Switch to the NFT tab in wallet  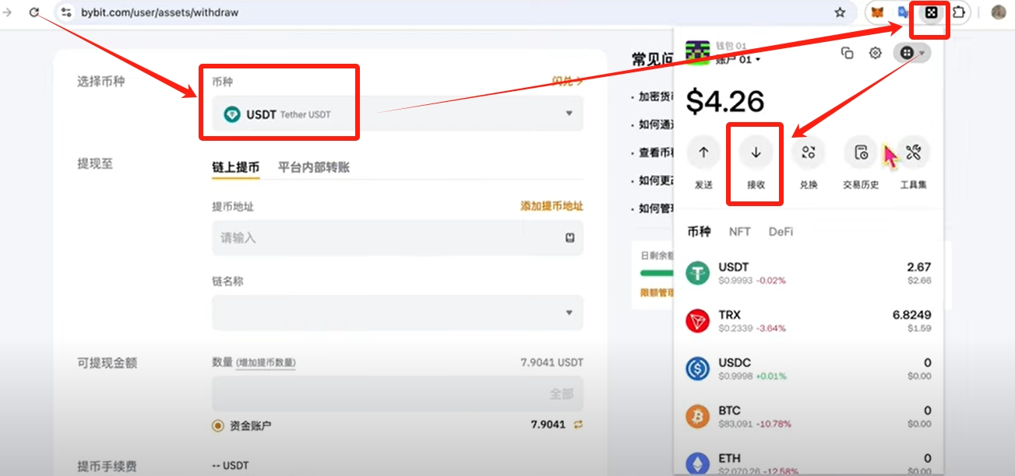(740, 231)
